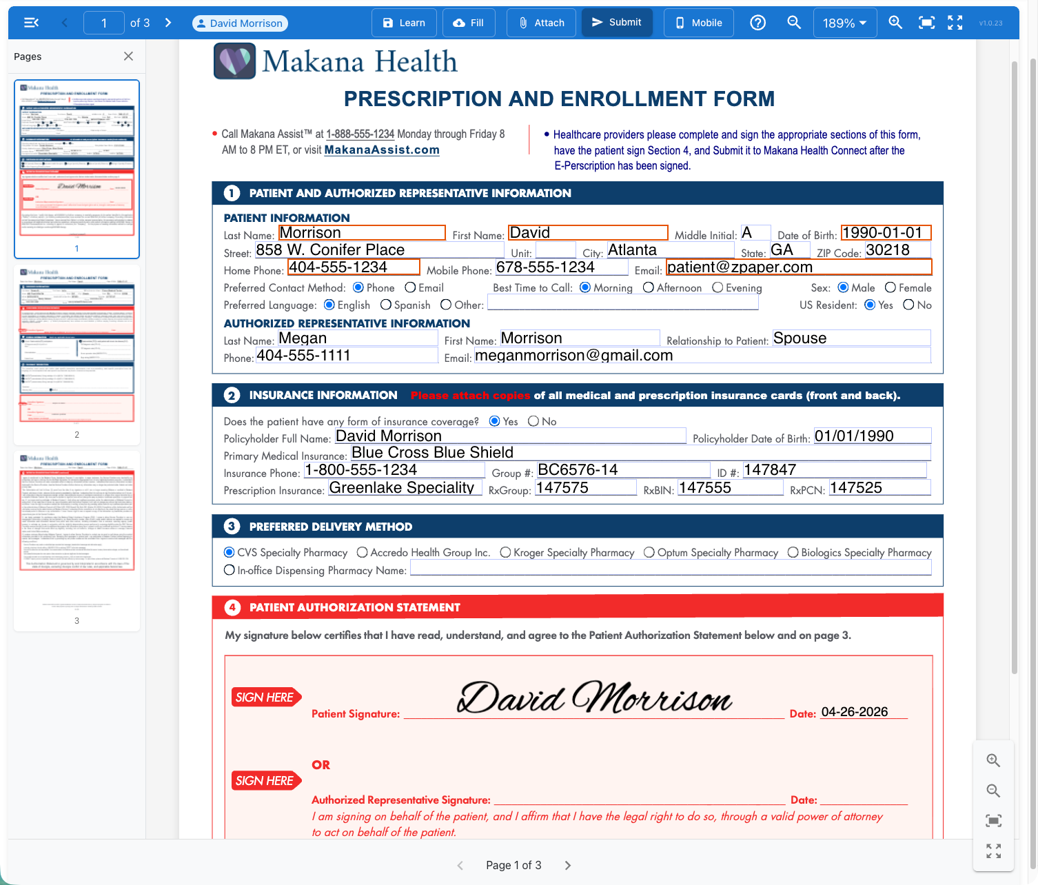The height and width of the screenshot is (885, 1038).
Task: Edit the Home Phone field
Action: [x=354, y=267]
